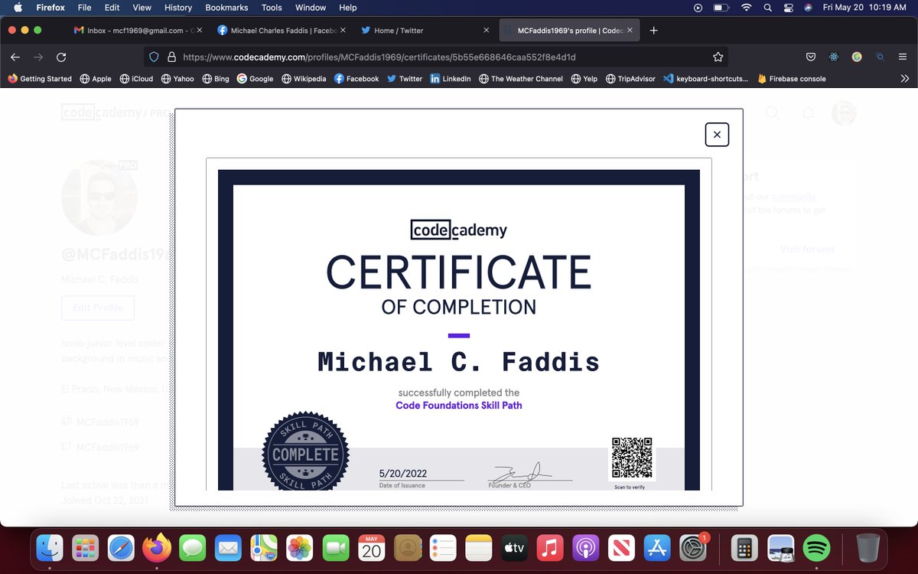Open The Weather Channel bookmark
This screenshot has width=918, height=574.
pos(520,78)
